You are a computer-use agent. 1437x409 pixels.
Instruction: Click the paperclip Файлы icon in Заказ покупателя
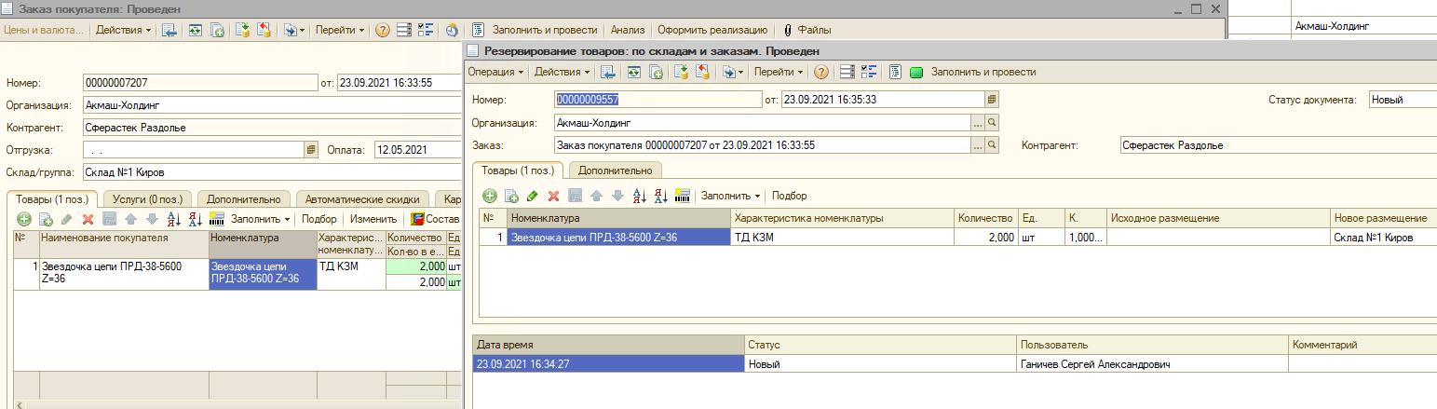pos(788,30)
